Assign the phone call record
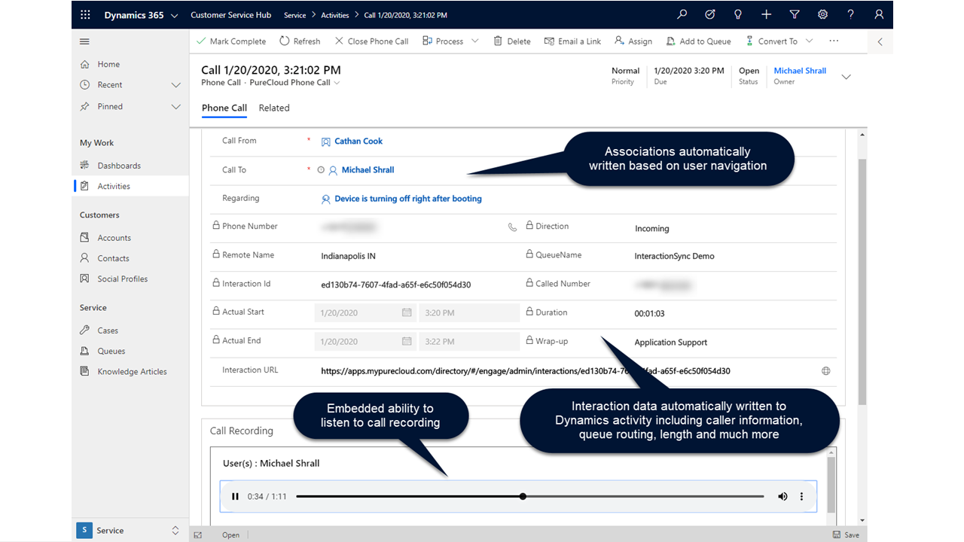 tap(633, 41)
